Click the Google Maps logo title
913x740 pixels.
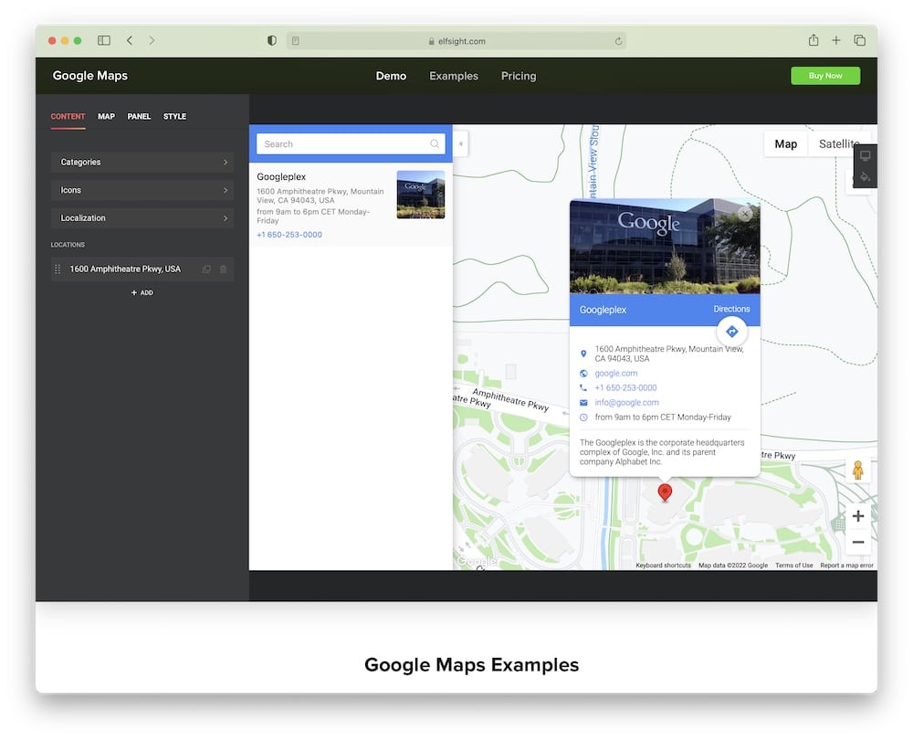(x=89, y=76)
